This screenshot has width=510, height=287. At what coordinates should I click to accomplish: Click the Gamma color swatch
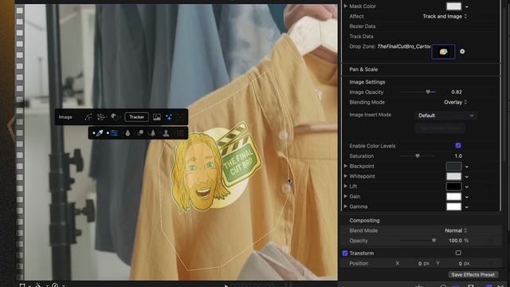tap(453, 206)
